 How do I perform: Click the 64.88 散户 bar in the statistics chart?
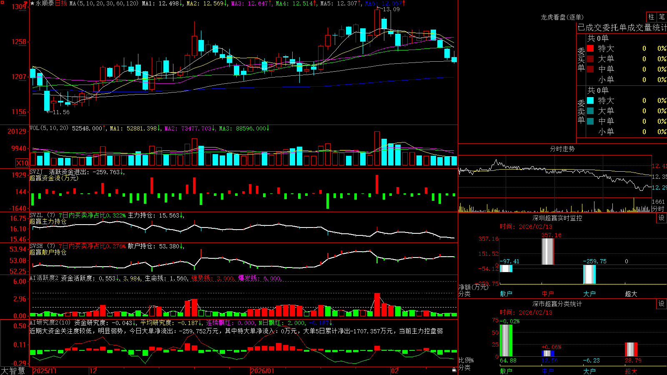point(506,340)
